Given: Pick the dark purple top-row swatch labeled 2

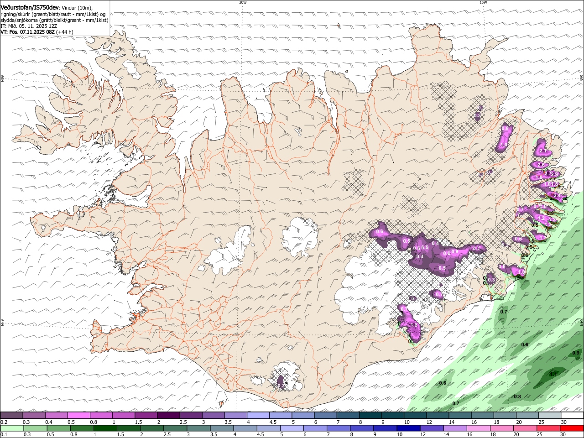Looking at the screenshot, I should [x=168, y=415].
